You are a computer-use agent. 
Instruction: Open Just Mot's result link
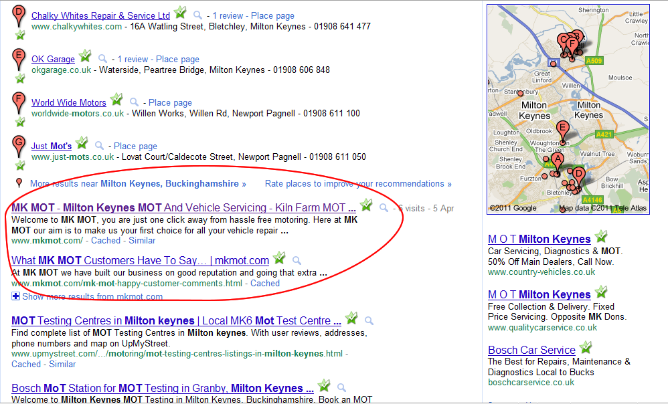pos(52,146)
